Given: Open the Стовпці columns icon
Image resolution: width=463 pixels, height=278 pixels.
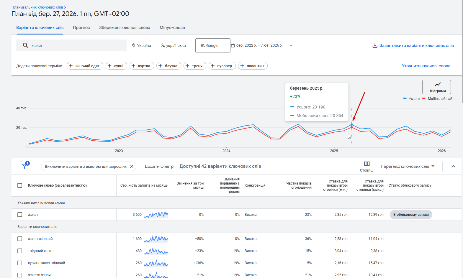Looking at the screenshot, I should [x=367, y=164].
